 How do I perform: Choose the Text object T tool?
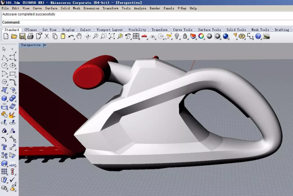coord(4,147)
